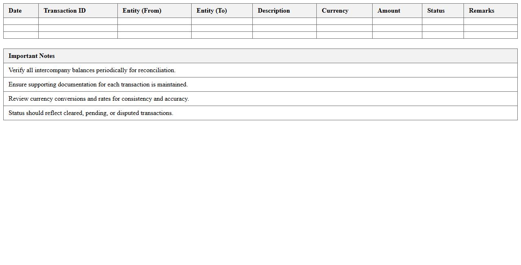Image resolution: width=521 pixels, height=265 pixels.
Task: Click first empty cell under Date
Action: pyautogui.click(x=21, y=21)
